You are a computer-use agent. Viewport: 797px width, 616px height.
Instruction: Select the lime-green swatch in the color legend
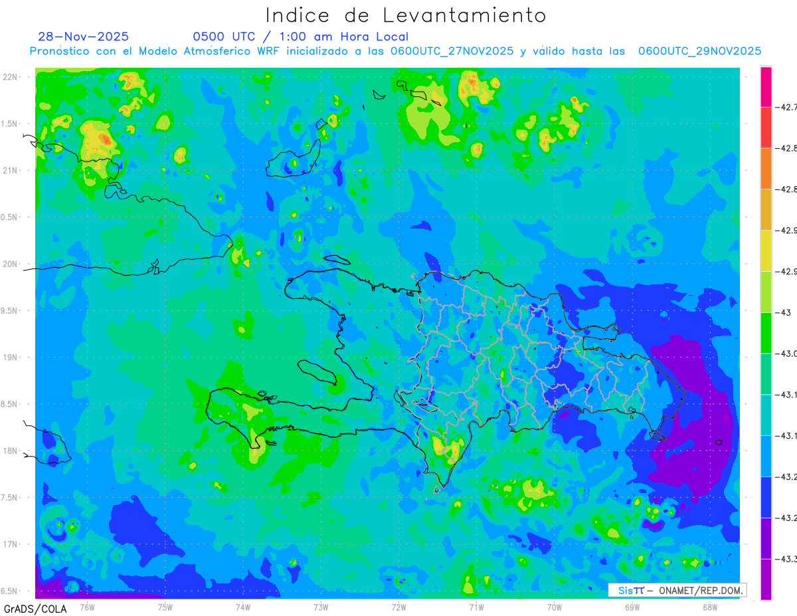[x=766, y=292]
